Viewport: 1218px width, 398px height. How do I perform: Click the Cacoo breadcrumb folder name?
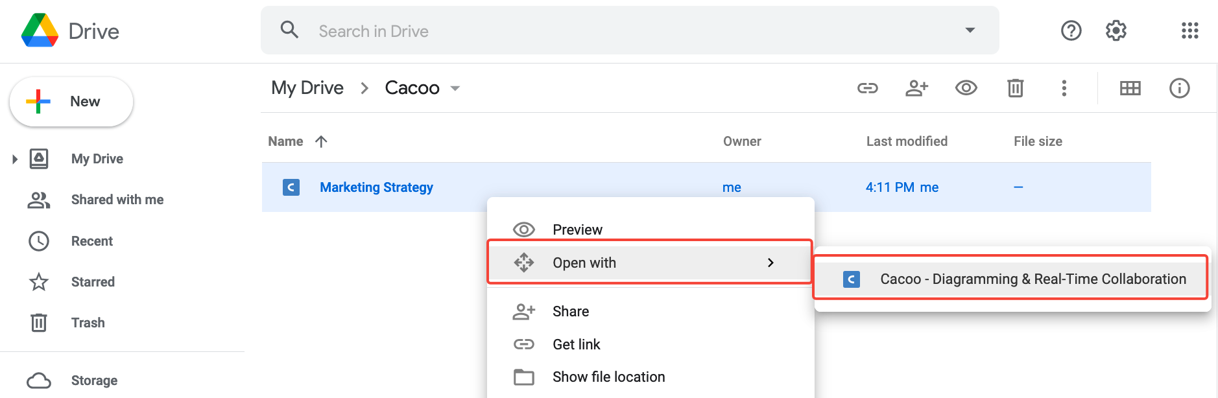(x=412, y=88)
